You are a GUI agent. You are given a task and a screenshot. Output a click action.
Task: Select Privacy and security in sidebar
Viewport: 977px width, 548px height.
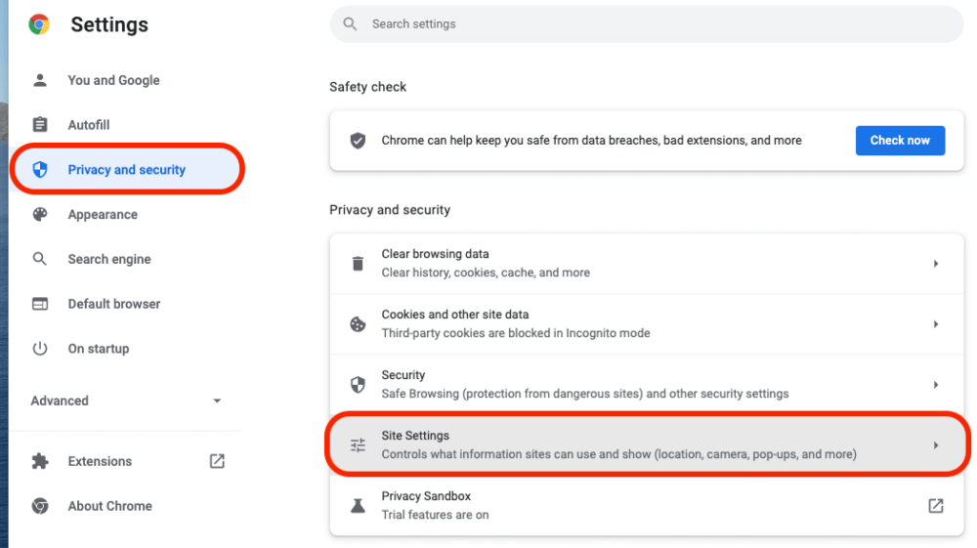127,169
